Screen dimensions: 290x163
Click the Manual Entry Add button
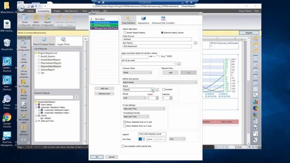[x=170, y=72]
